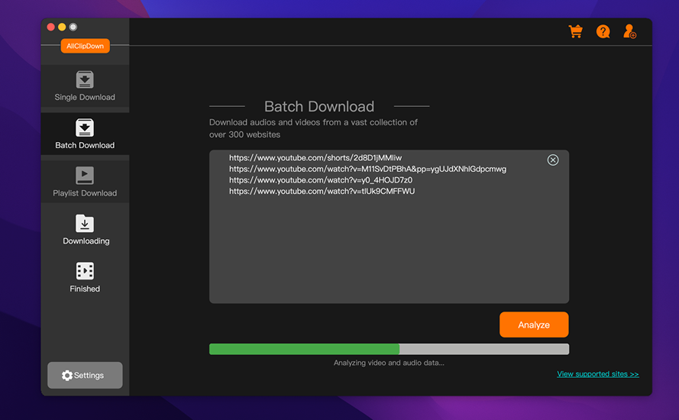Image resolution: width=679 pixels, height=420 pixels.
Task: Click the green analyzing progress bar
Action: click(x=304, y=349)
